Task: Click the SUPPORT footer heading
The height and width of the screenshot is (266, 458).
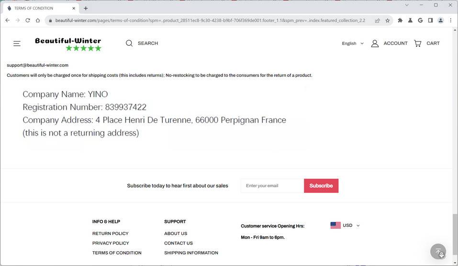Action: 175,222
